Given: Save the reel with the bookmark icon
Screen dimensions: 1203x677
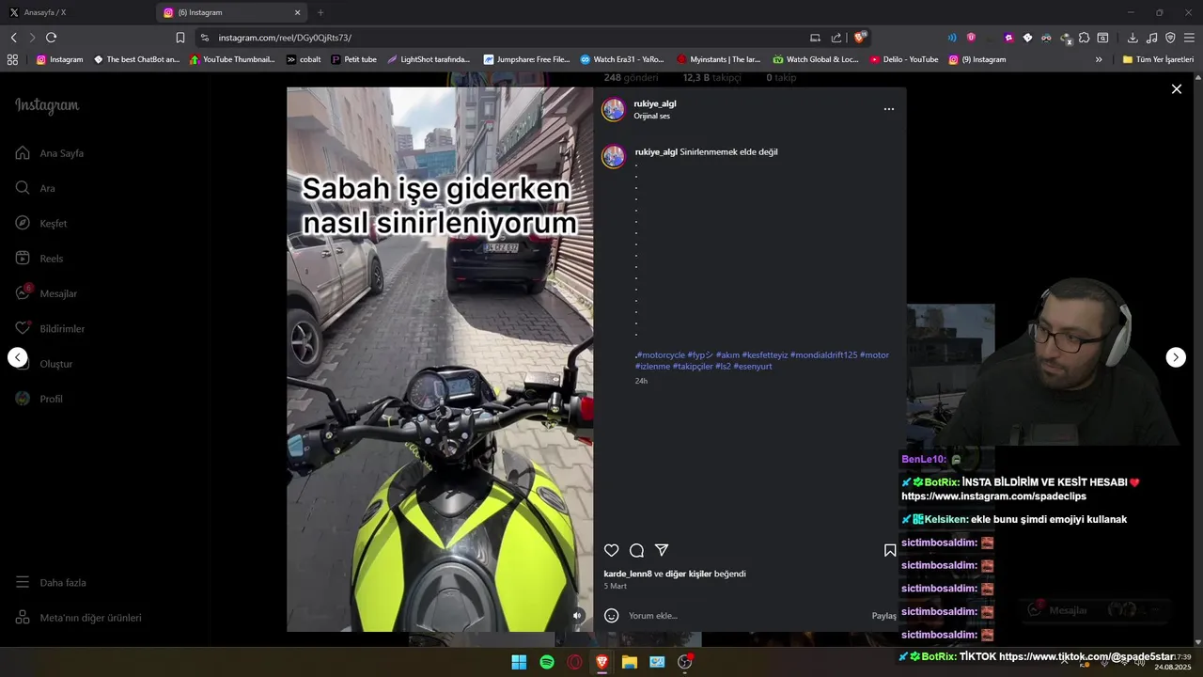Looking at the screenshot, I should (889, 551).
